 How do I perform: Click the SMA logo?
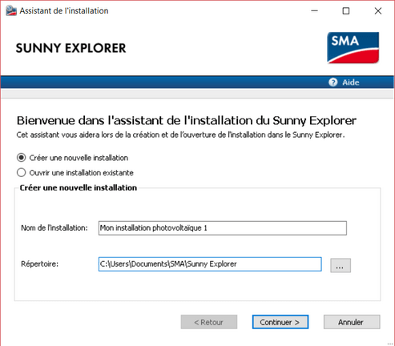click(353, 48)
